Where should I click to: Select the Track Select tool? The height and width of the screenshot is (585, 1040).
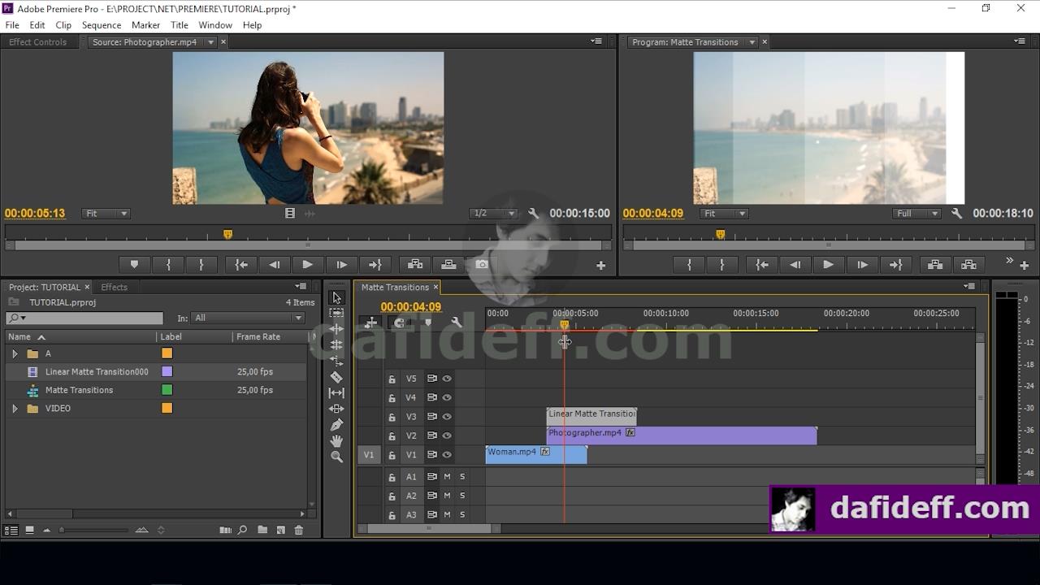336,314
